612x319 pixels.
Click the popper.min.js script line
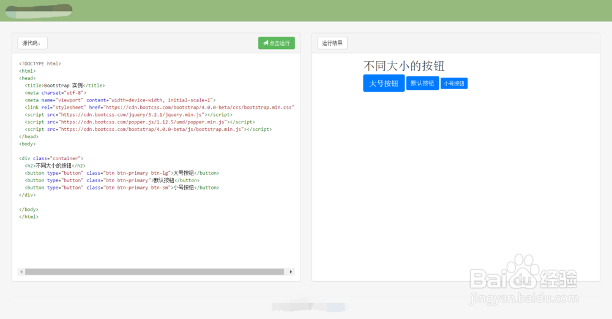pyautogui.click(x=140, y=122)
